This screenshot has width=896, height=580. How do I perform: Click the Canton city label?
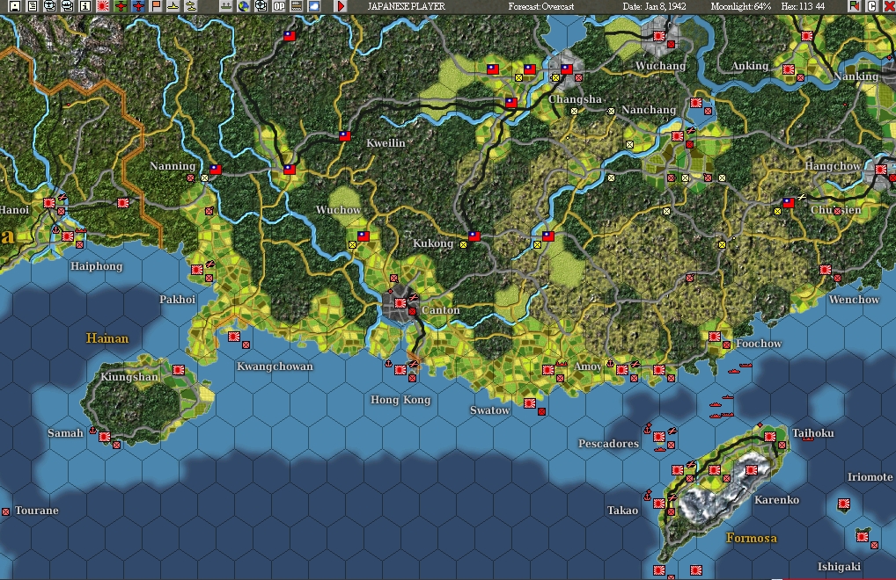tap(441, 310)
